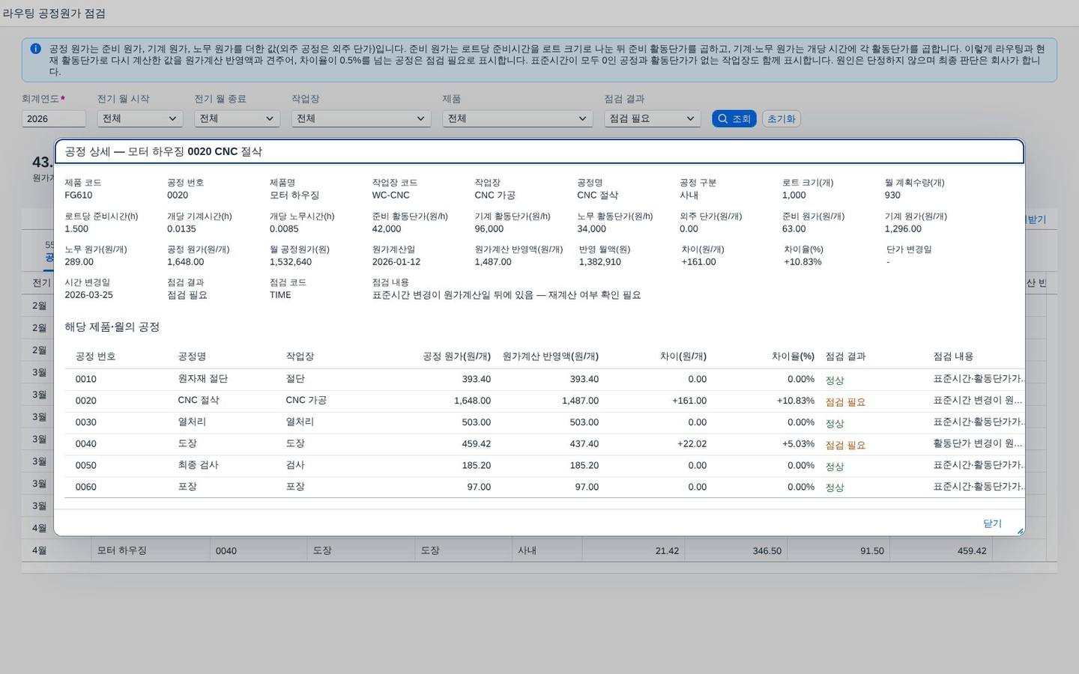Click the 정상 status in row 0050
1079x674 pixels.
(835, 466)
